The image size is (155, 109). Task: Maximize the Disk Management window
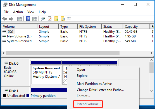click(135, 4)
